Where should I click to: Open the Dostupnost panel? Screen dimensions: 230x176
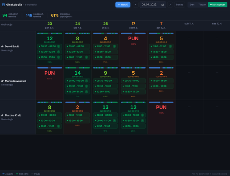217,5
